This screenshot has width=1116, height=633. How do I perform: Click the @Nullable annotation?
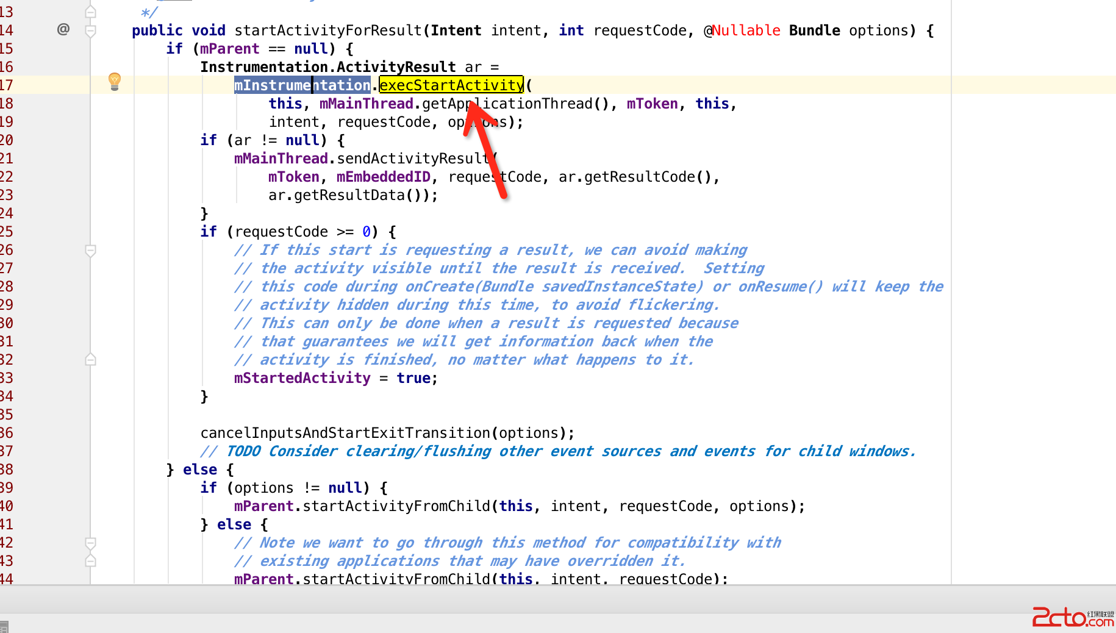(x=742, y=30)
